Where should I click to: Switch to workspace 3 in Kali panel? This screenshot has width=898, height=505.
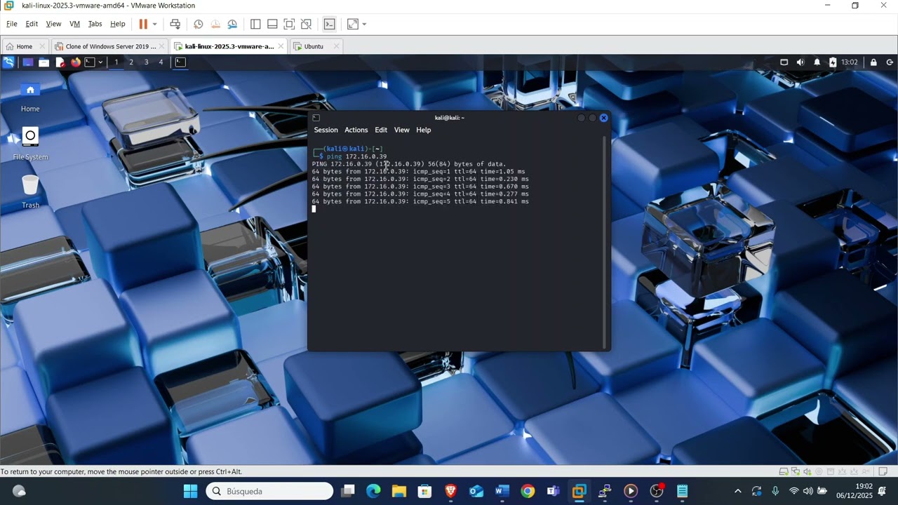[x=146, y=62]
